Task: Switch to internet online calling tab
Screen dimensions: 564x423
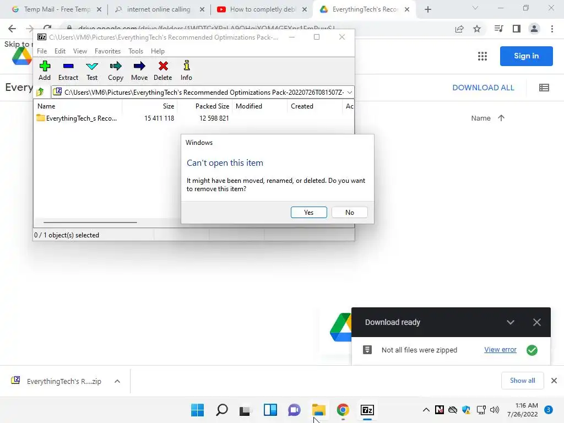Action: tap(159, 9)
